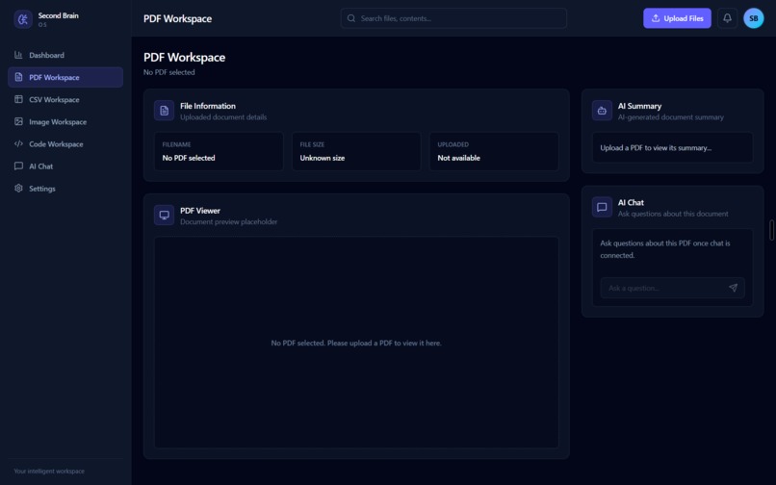Send question with paper plane icon
The image size is (776, 485).
(733, 288)
